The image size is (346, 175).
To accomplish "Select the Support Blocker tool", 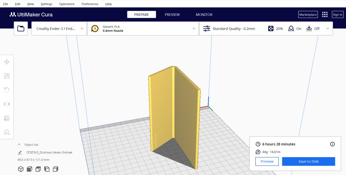I will pyautogui.click(x=7, y=132).
